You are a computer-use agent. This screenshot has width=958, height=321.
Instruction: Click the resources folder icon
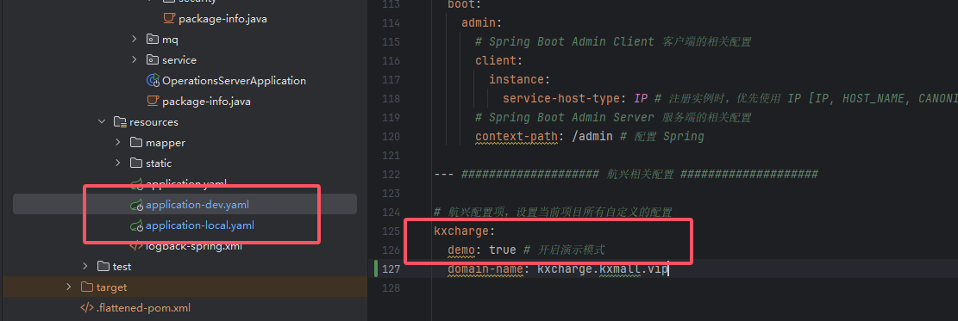tap(120, 122)
